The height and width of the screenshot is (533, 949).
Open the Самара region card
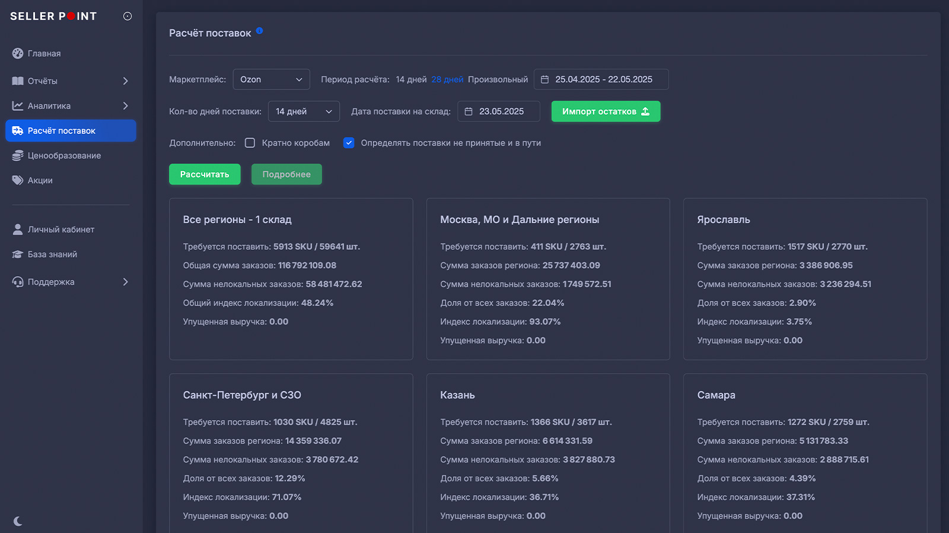coord(805,454)
